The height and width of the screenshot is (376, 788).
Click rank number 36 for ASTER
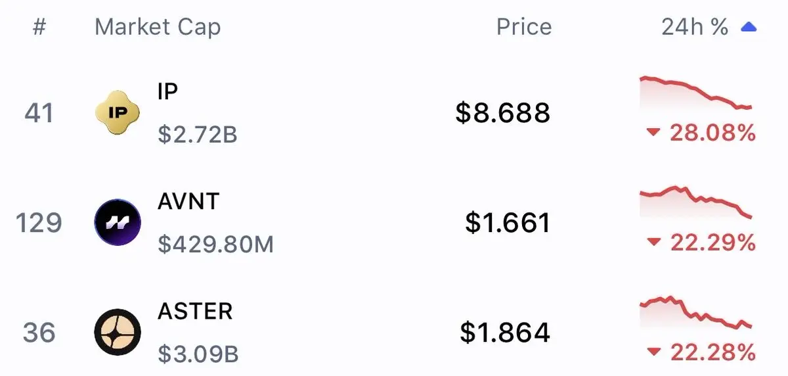tap(39, 333)
